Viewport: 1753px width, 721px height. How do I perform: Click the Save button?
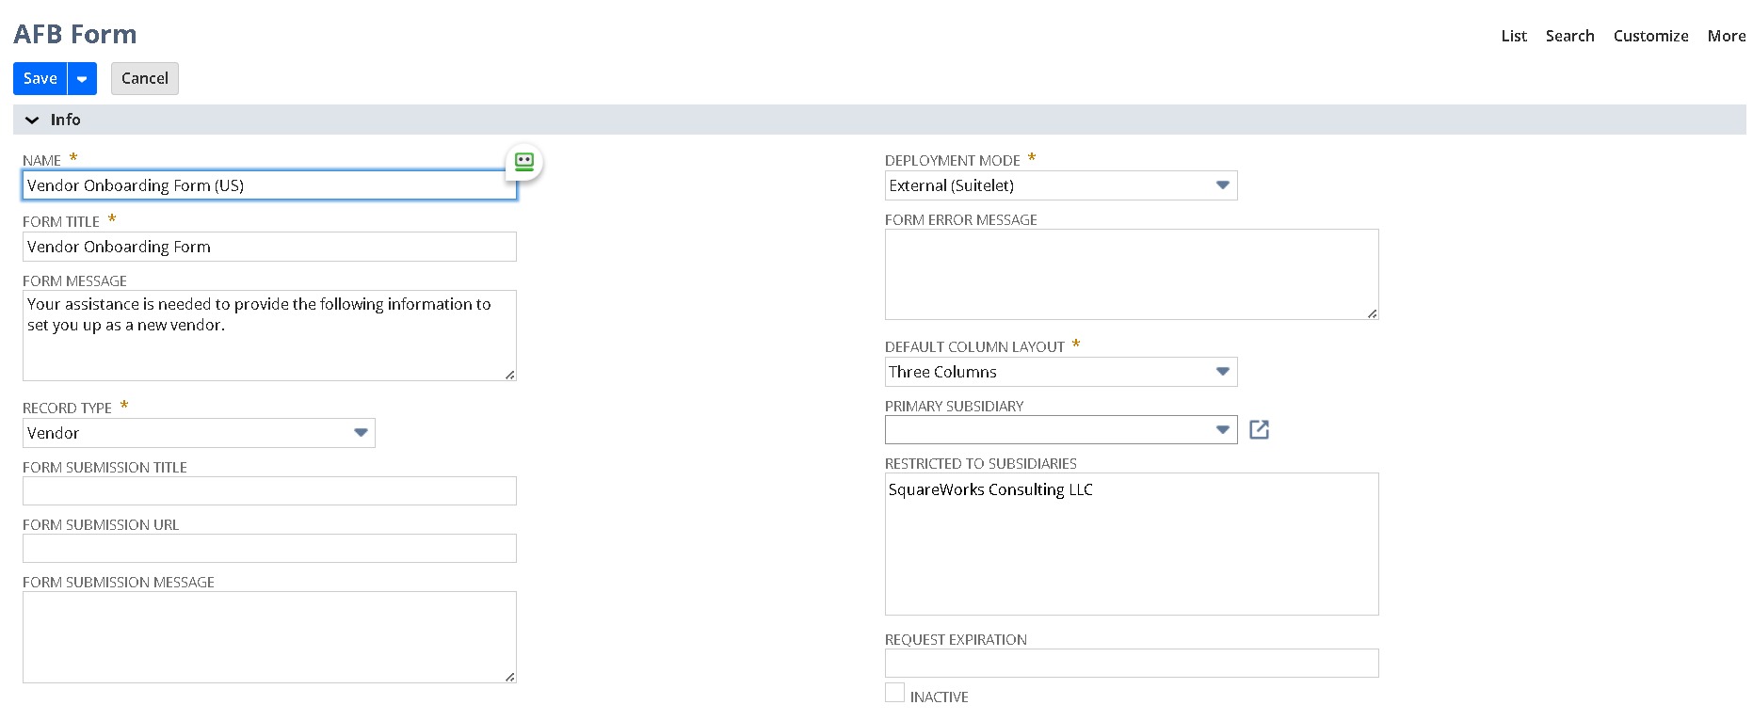(x=40, y=79)
